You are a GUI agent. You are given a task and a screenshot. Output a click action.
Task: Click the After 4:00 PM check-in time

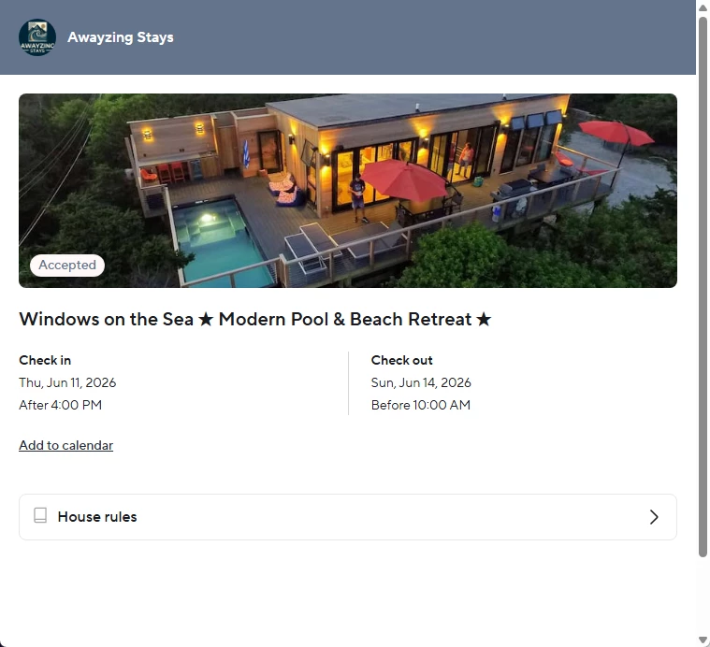point(60,405)
